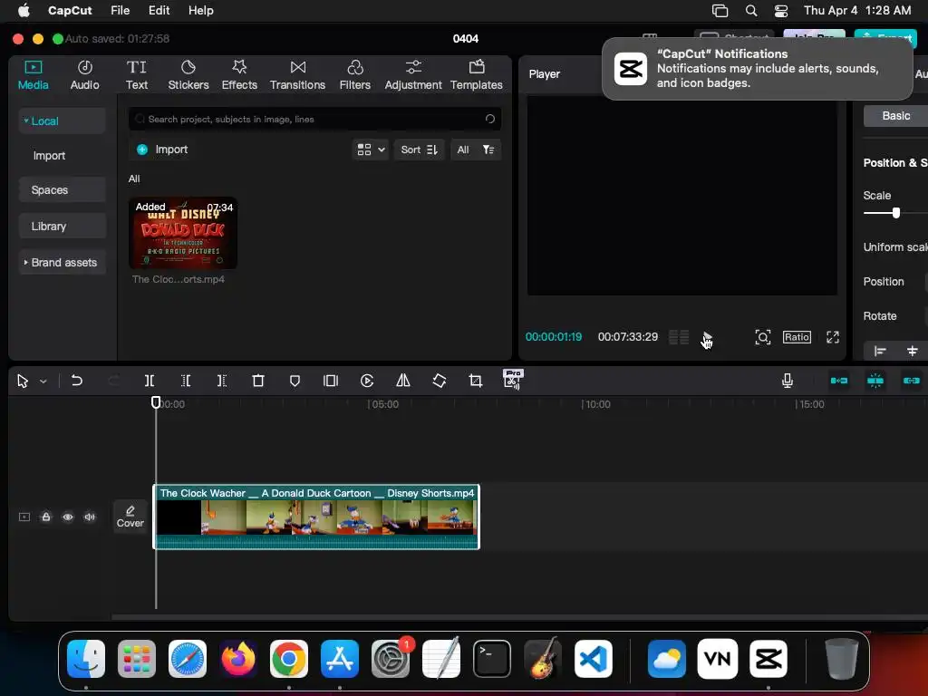Enter full screen preview

pos(833,337)
